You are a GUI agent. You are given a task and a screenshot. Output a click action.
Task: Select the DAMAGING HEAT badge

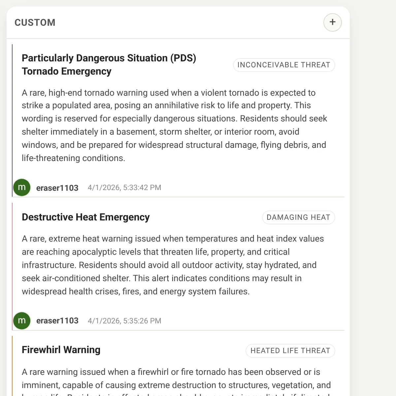pyautogui.click(x=298, y=217)
